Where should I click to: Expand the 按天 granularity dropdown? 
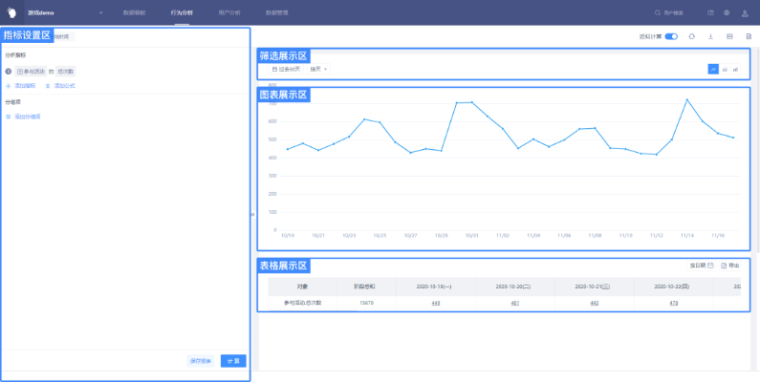318,70
